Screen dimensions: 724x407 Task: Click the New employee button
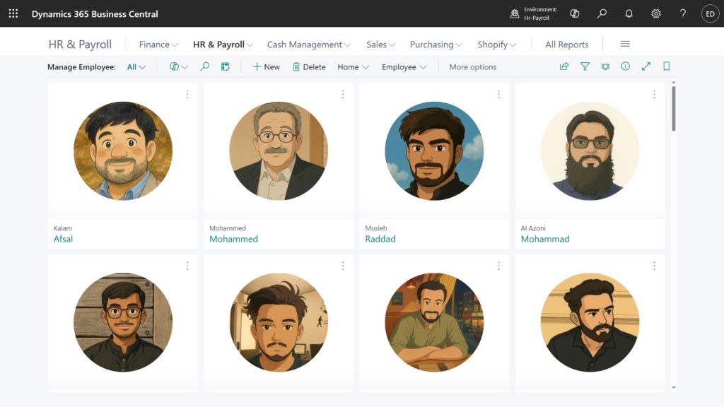266,67
